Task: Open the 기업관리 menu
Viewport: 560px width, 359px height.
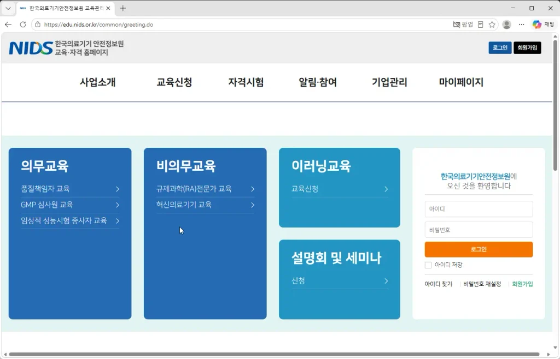Action: [389, 82]
